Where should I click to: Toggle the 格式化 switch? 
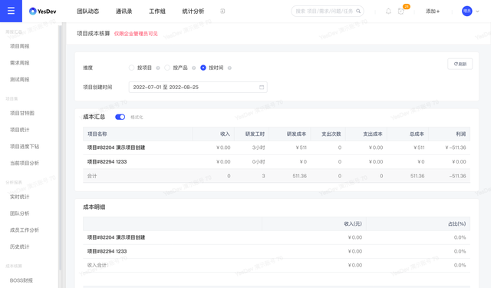pyautogui.click(x=120, y=117)
